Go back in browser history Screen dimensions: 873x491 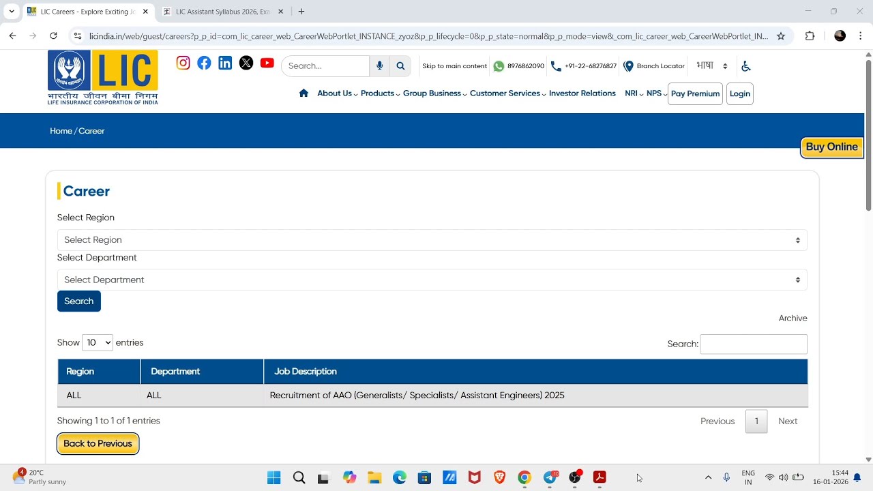tap(12, 36)
